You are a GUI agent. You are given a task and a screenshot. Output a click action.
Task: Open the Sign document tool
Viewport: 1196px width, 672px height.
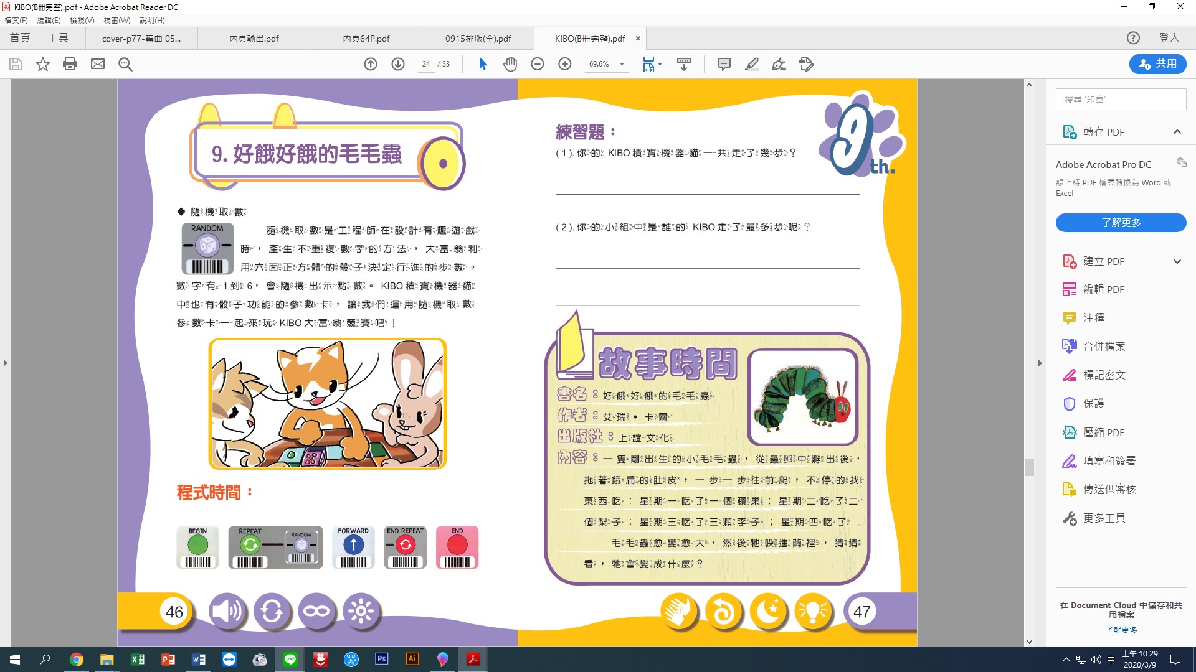[x=779, y=64]
